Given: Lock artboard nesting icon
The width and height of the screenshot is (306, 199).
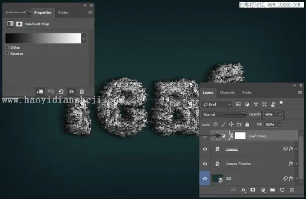Looking at the screenshot, I should [x=239, y=124].
